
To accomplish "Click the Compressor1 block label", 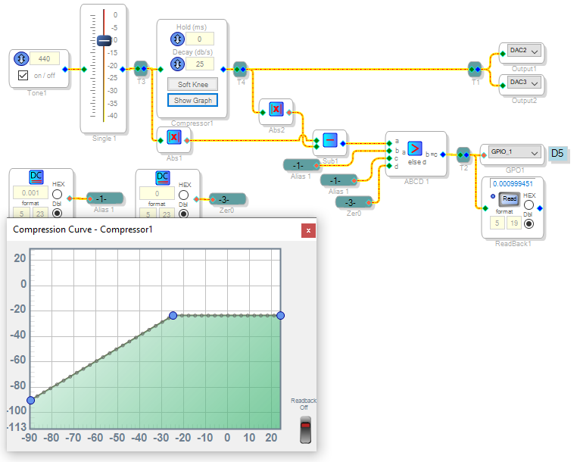I will 192,123.
